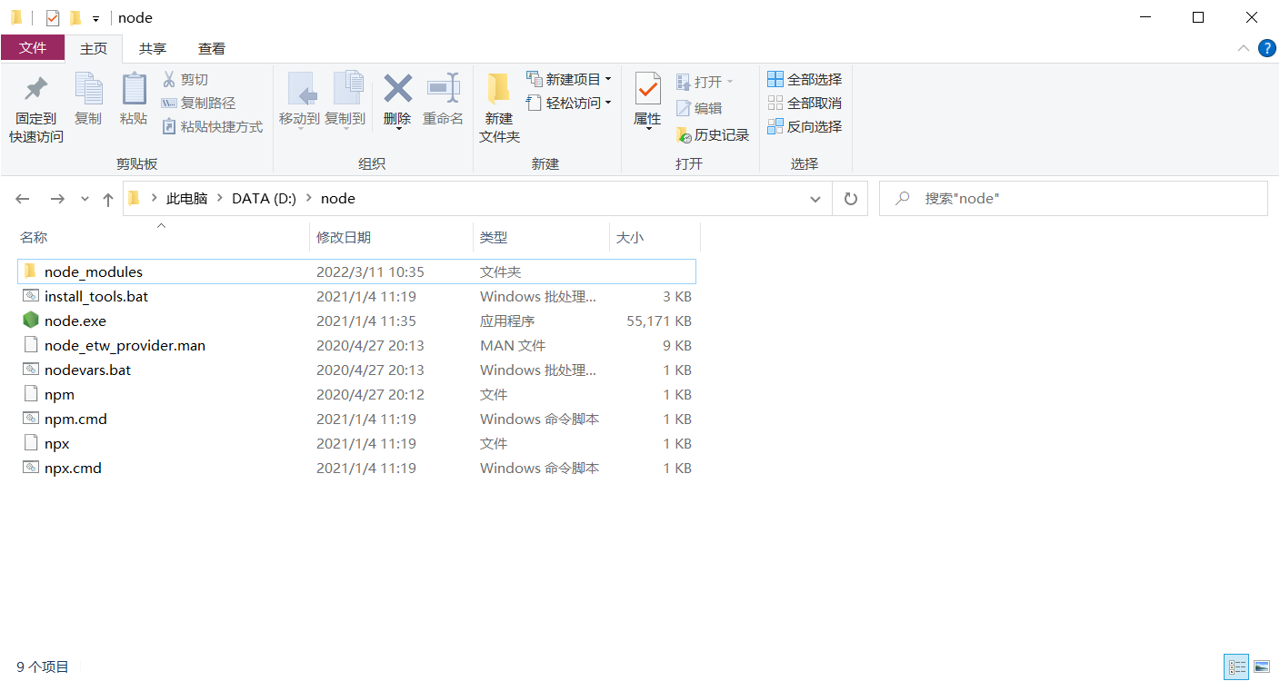
Task: Click the 重命名 icon
Action: [x=443, y=89]
